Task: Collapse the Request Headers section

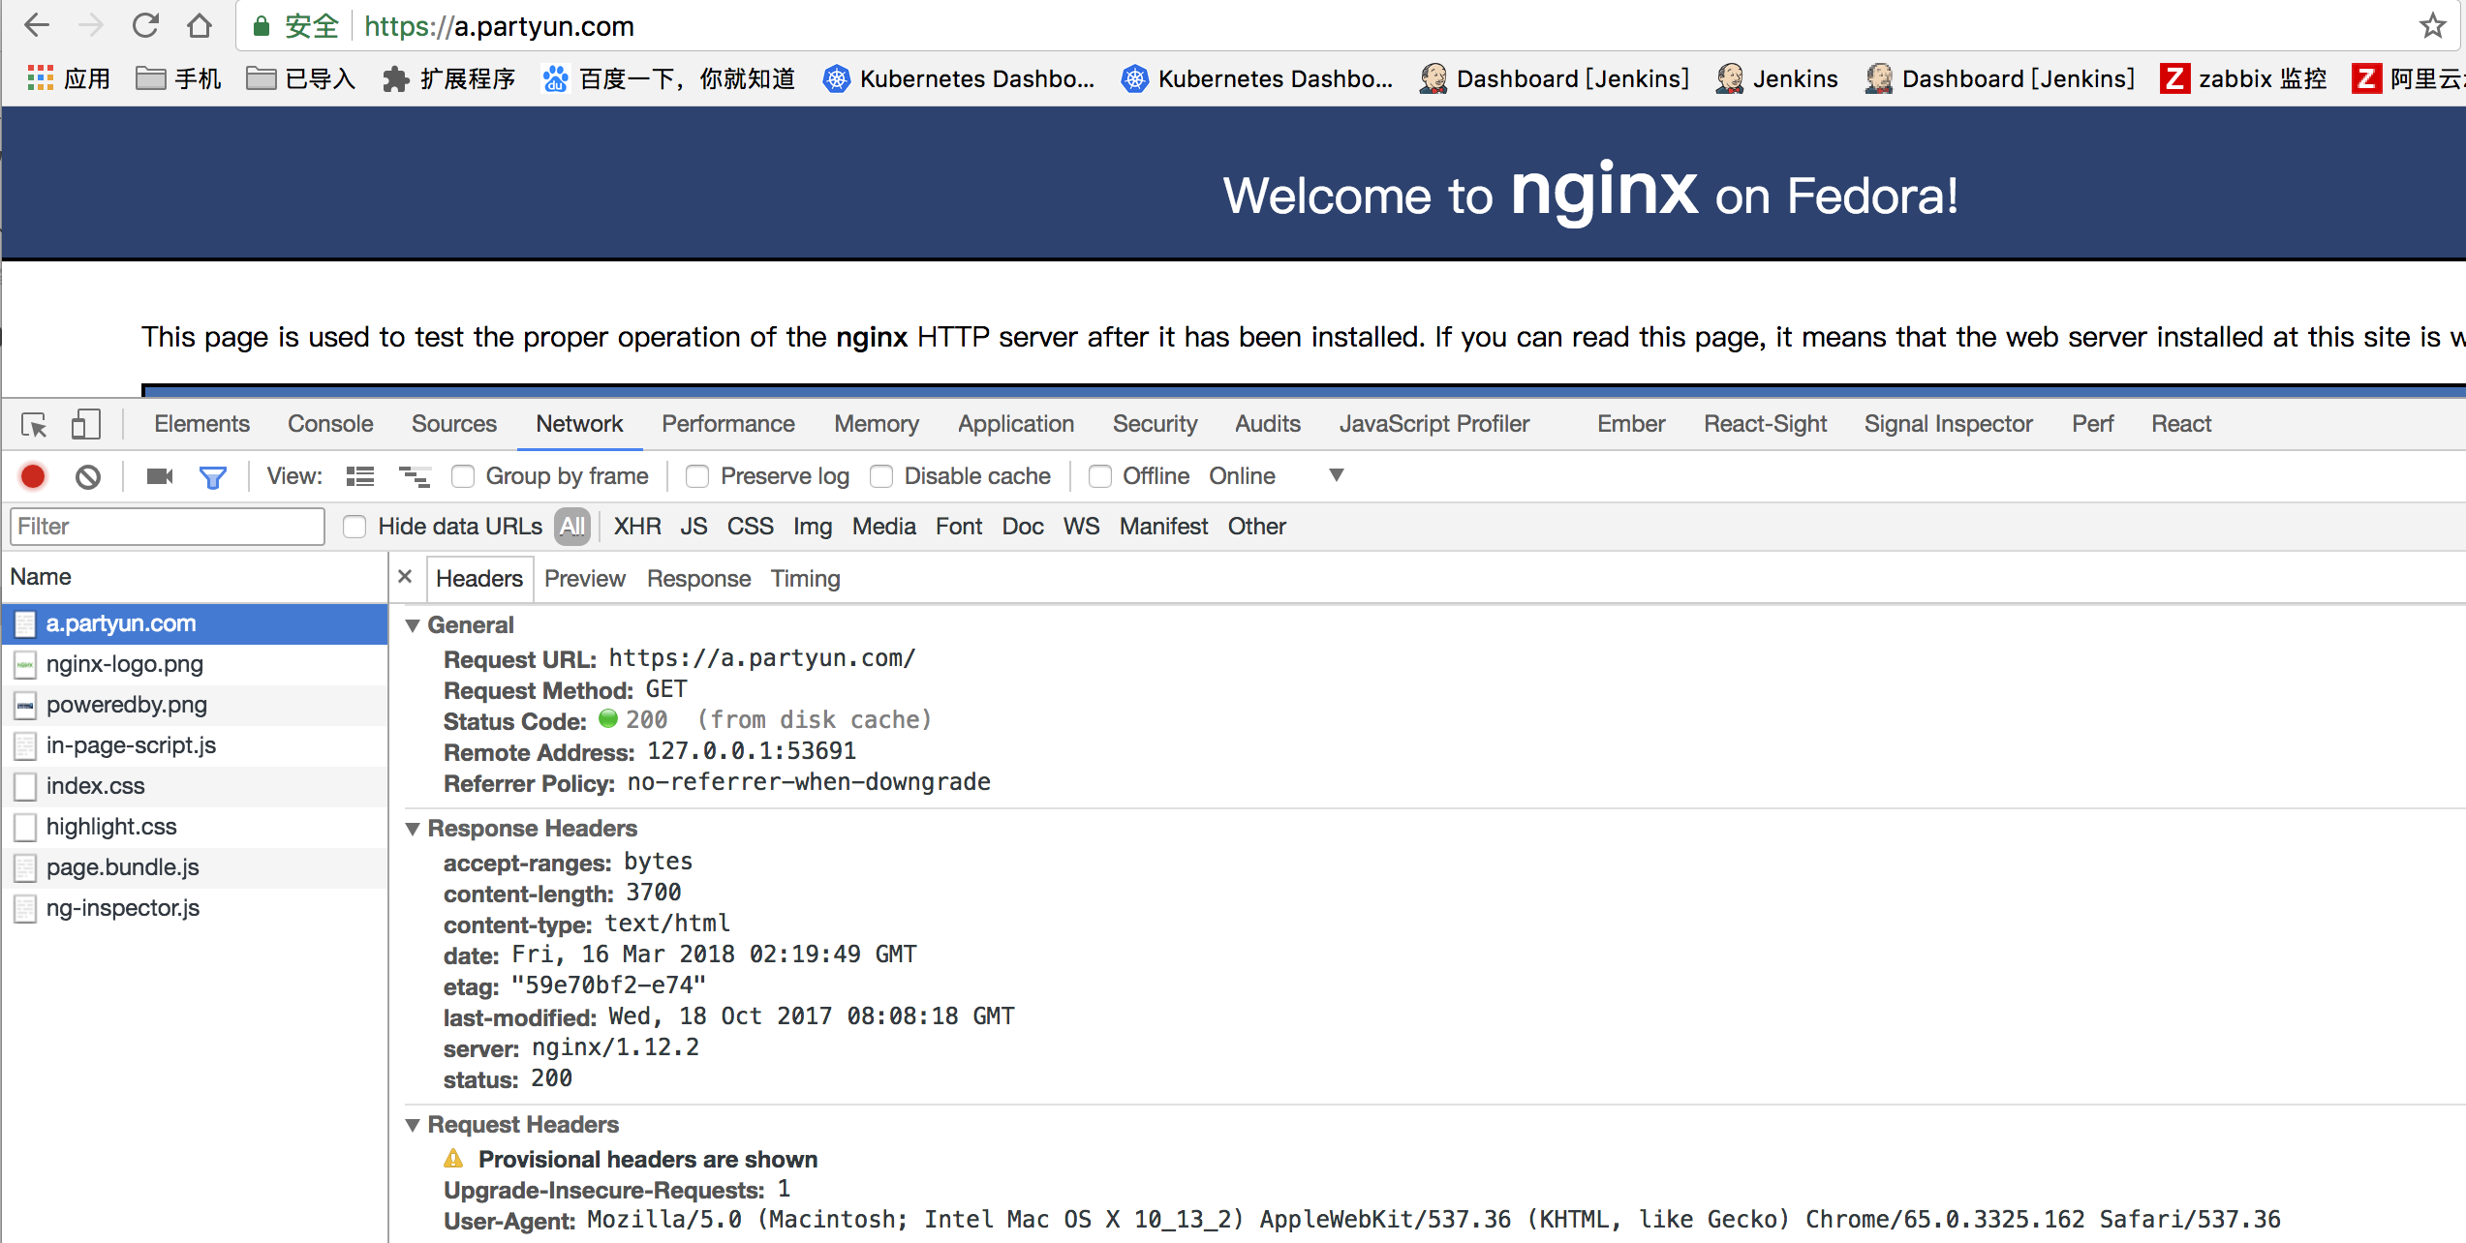Action: (x=413, y=1125)
